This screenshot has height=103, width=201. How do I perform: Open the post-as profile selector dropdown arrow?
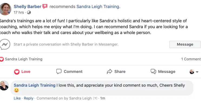[x=197, y=72]
